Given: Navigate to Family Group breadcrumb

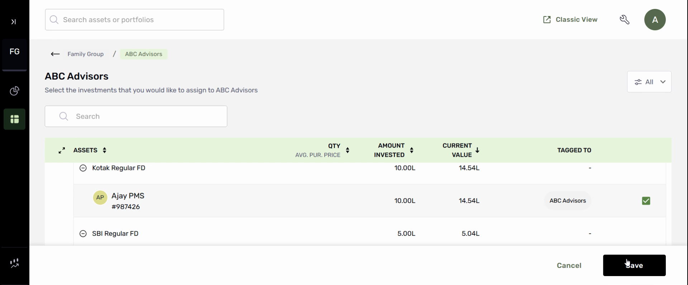Looking at the screenshot, I should pyautogui.click(x=85, y=54).
